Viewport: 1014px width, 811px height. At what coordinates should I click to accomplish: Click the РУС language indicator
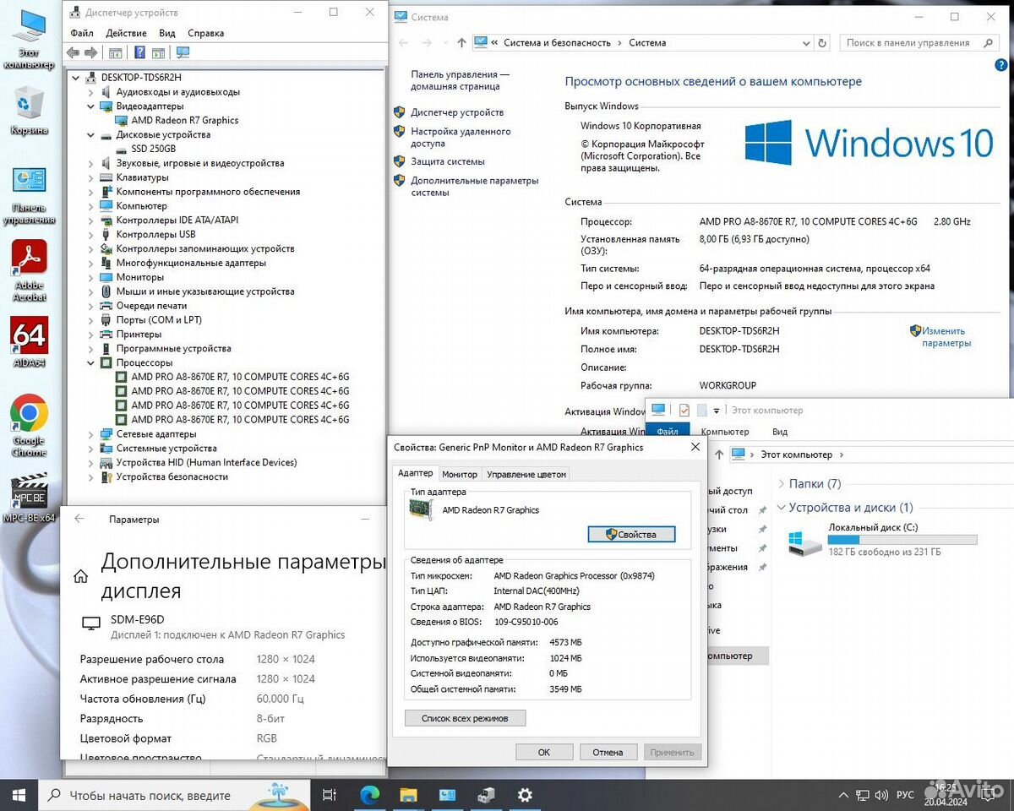pos(905,795)
